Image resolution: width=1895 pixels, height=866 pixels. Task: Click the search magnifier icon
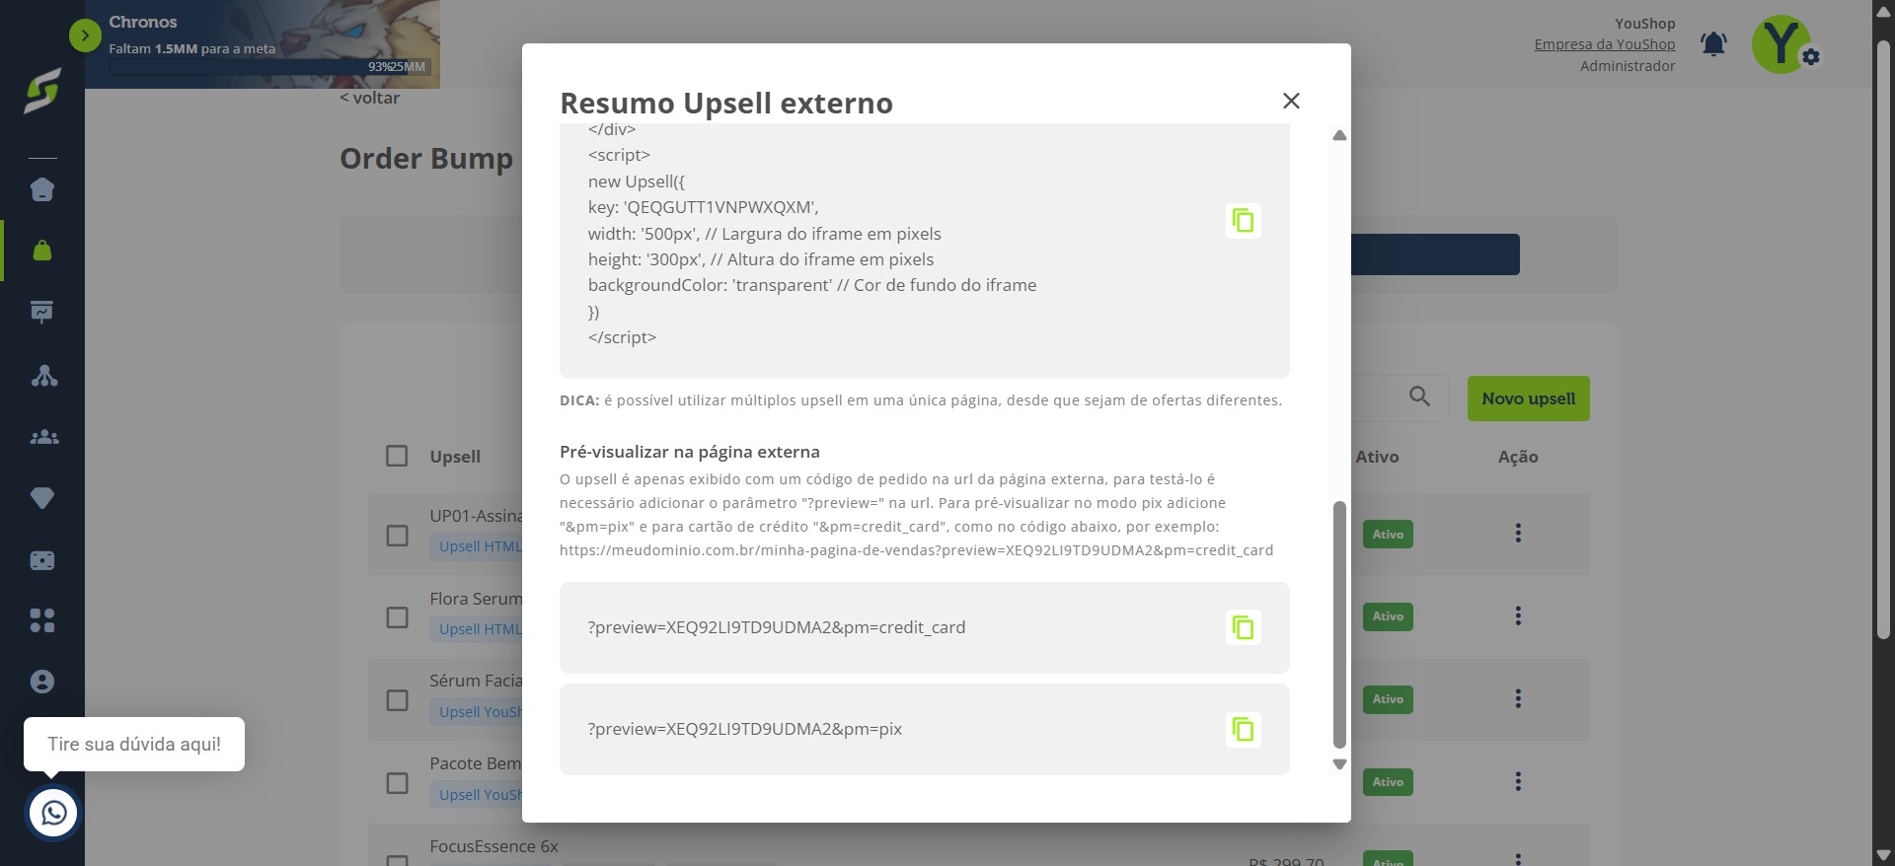(1419, 397)
